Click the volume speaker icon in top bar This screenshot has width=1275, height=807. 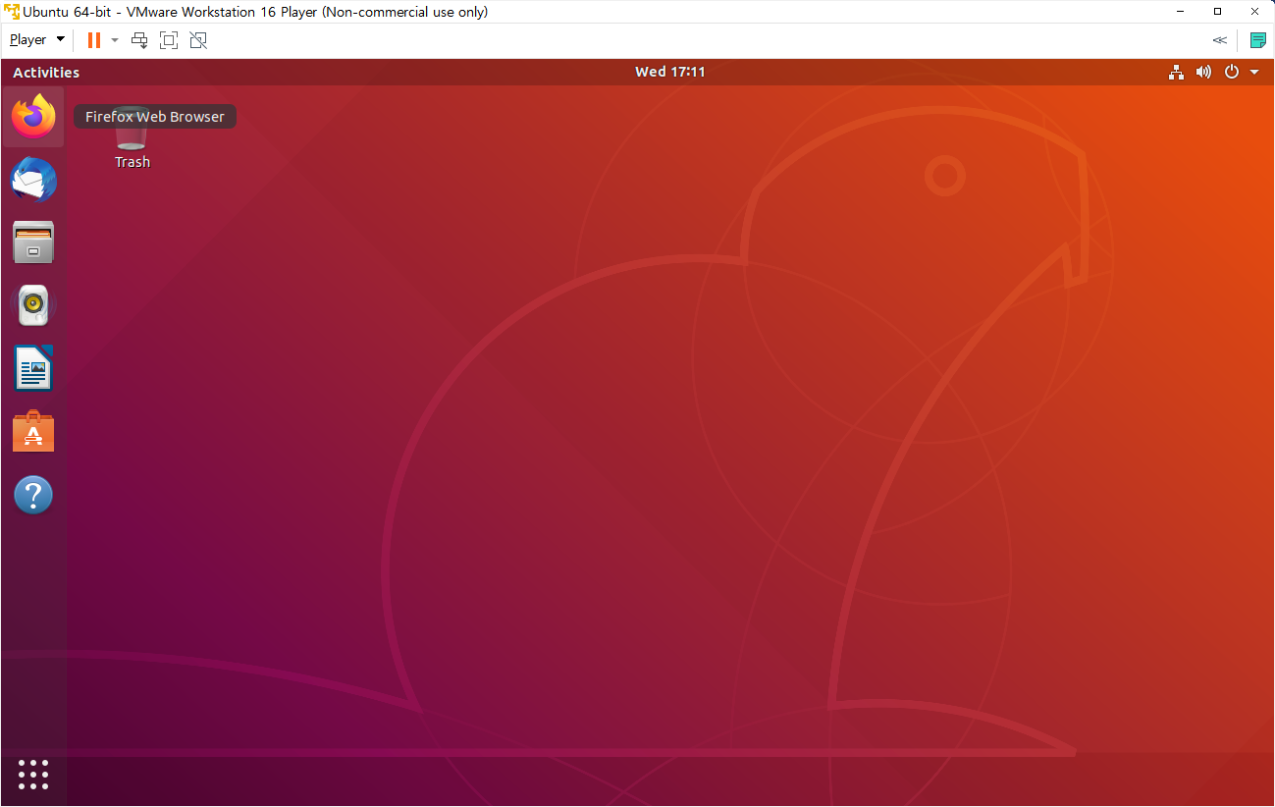(1203, 72)
